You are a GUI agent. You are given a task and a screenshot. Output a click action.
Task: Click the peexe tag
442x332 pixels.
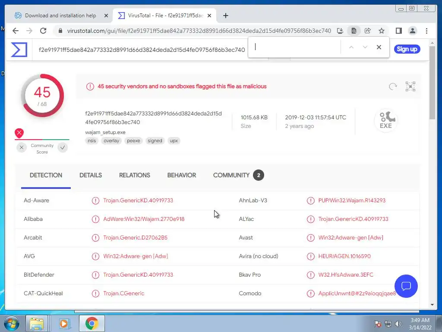point(133,140)
